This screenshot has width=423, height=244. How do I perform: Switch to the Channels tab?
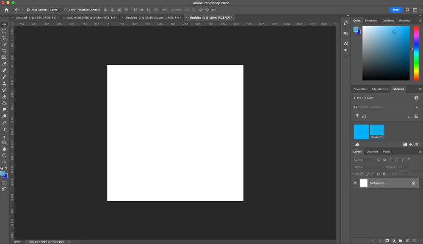pos(372,151)
